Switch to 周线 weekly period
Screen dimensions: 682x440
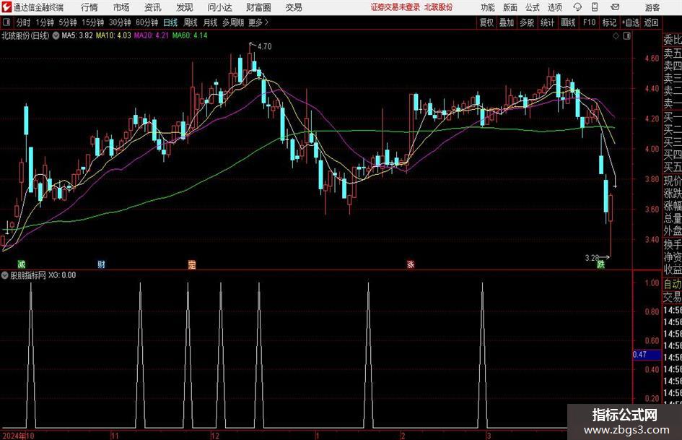click(191, 22)
